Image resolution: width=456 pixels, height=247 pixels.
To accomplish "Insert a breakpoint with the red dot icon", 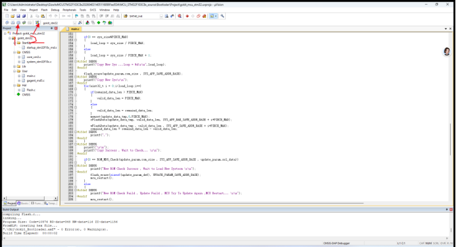I will tap(187, 16).
